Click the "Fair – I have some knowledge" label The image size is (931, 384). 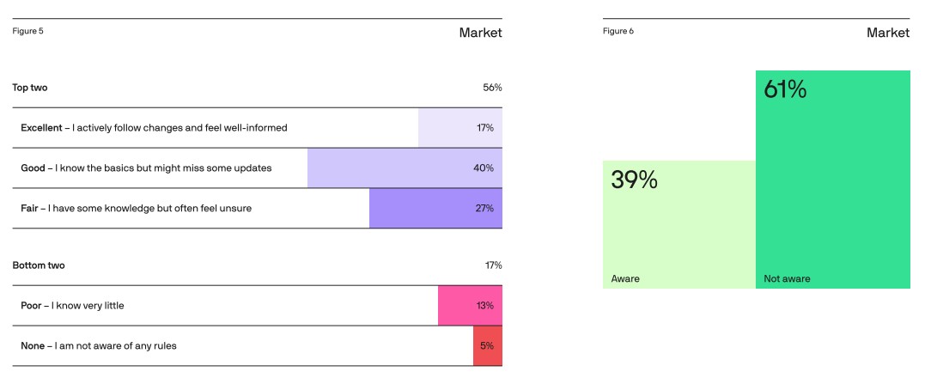(136, 208)
